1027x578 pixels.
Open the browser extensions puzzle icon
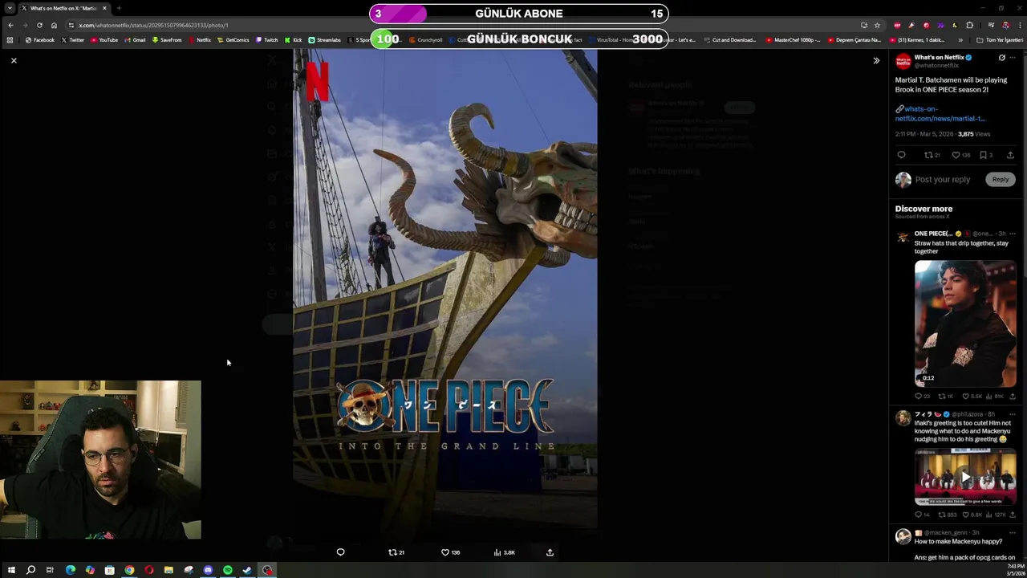point(969,25)
